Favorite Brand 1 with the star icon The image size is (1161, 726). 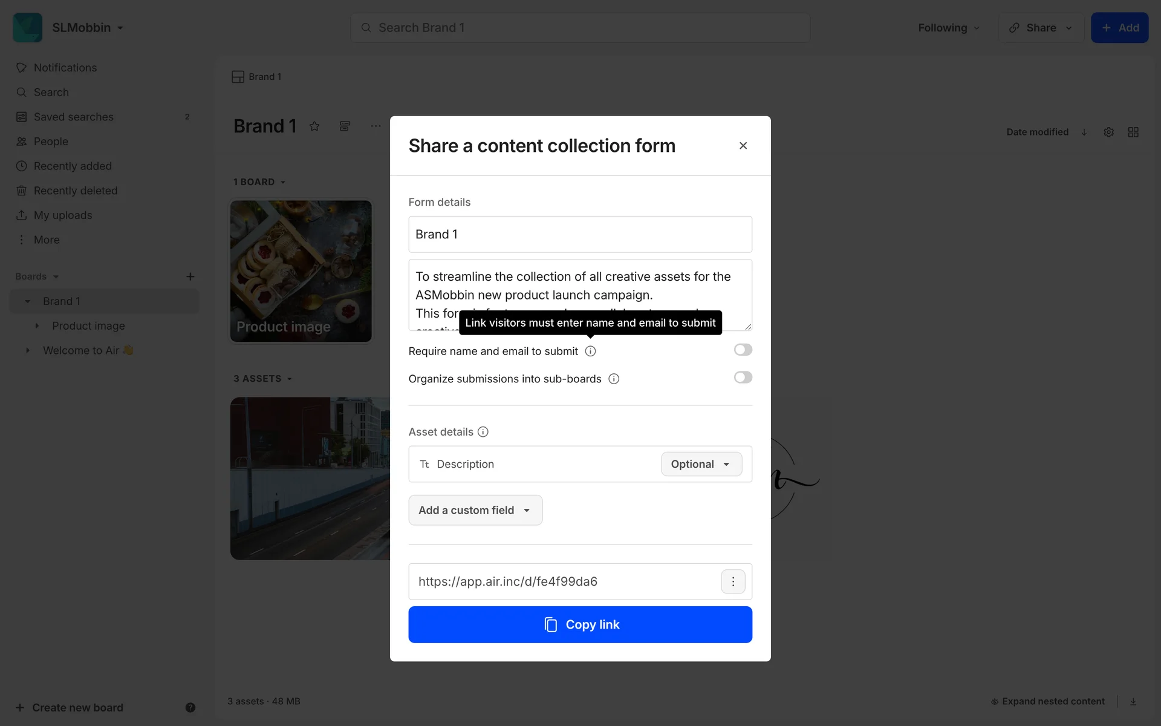314,126
